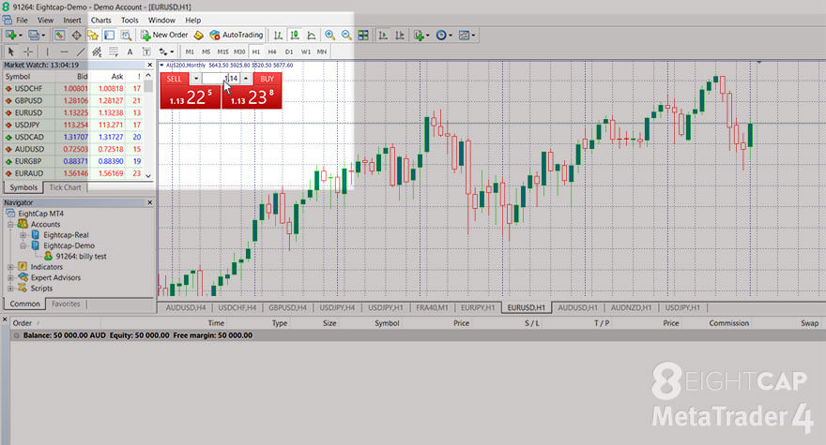Open the Help menu
This screenshot has height=445, width=826.
192,20
